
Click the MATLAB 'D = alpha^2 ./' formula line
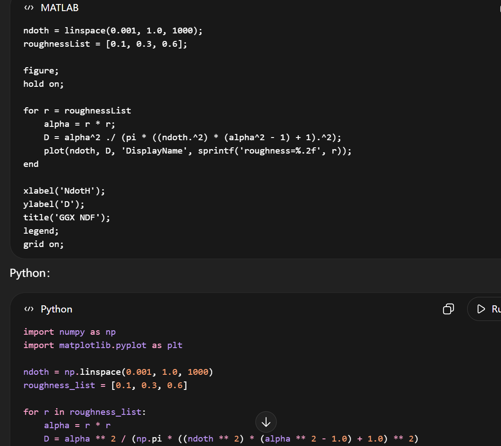click(x=192, y=138)
